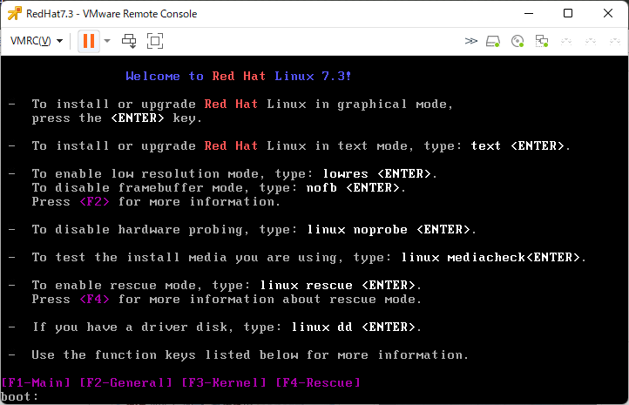This screenshot has width=629, height=405.
Task: Click the 'linux noprobe' command text
Action: point(357,229)
